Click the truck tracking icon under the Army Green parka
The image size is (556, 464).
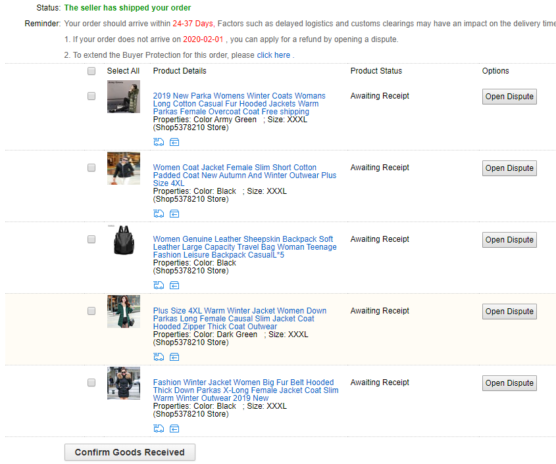pyautogui.click(x=159, y=142)
